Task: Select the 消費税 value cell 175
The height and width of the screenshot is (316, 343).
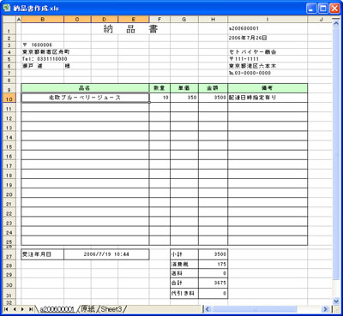Action: tap(213, 265)
